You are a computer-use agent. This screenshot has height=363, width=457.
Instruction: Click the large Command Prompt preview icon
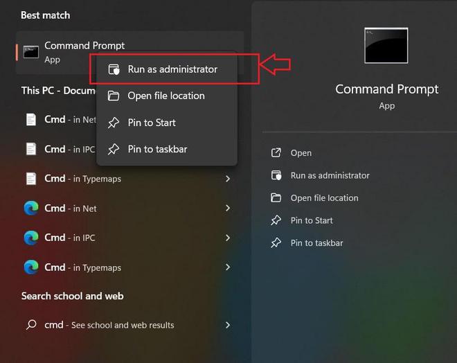[386, 46]
